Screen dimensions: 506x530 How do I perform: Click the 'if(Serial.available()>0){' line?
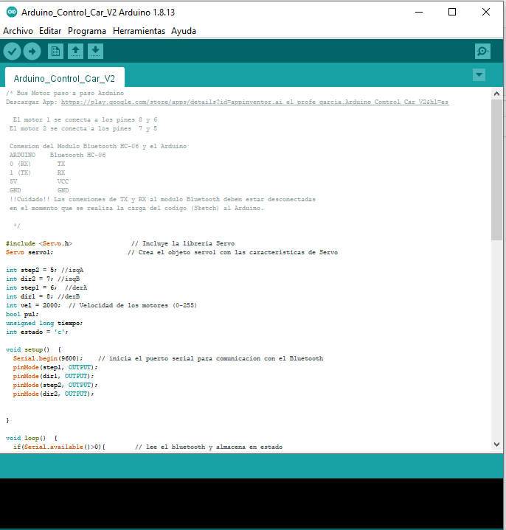point(59,447)
